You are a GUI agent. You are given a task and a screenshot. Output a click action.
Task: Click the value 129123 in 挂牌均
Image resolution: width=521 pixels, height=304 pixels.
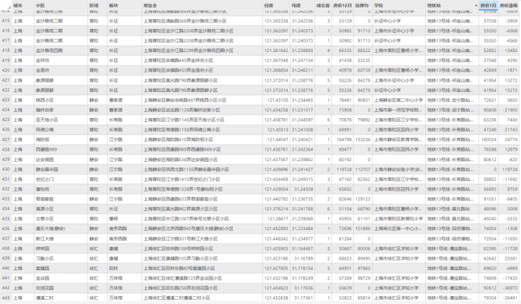(363, 199)
